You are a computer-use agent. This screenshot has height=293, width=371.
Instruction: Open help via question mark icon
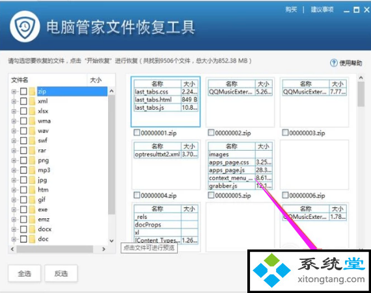pos(334,63)
